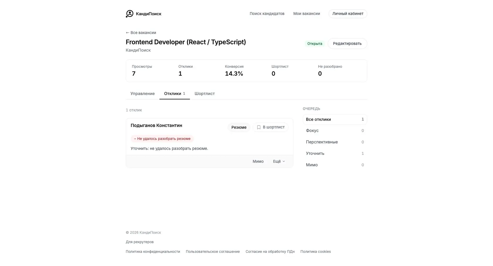Click the 1 отклик count text
This screenshot has width=493, height=266.
[134, 110]
